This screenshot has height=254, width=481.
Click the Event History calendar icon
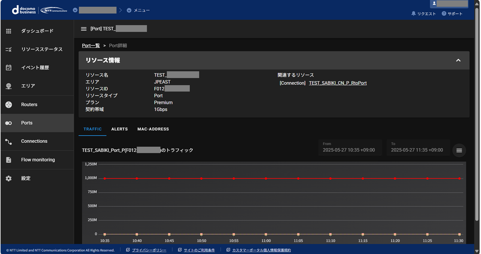coord(9,68)
